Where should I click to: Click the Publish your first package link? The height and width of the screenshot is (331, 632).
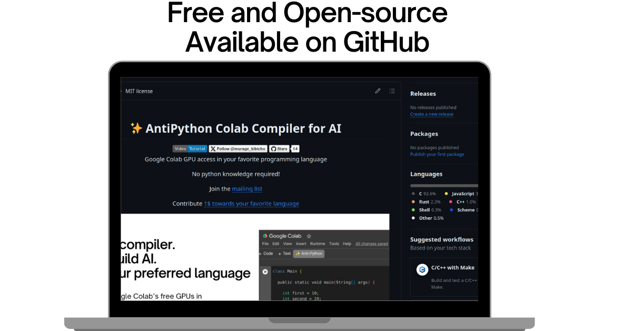coord(437,154)
